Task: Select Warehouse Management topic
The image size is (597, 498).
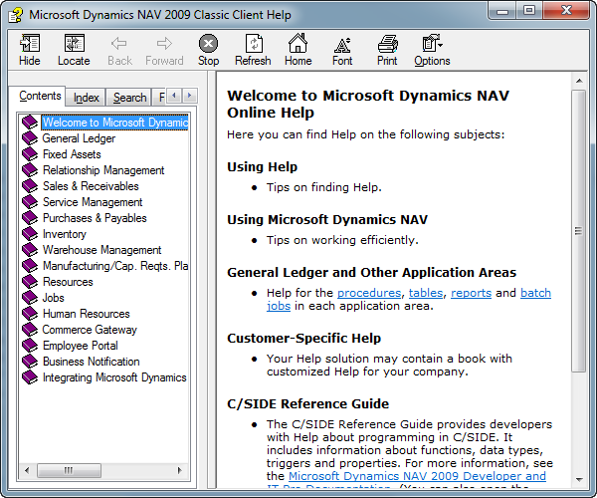Action: point(101,250)
